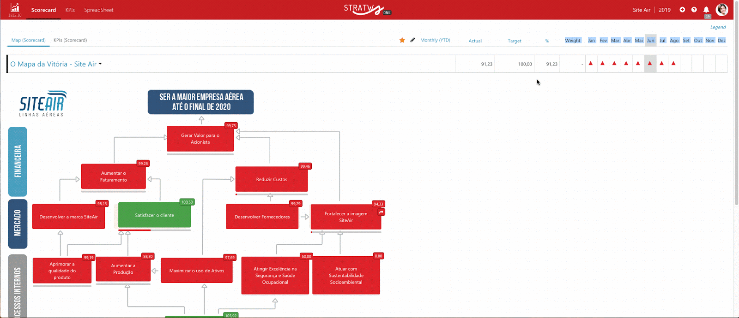Image resolution: width=739 pixels, height=318 pixels.
Task: Click the Stratws chart logo icon
Action: pos(15,7)
